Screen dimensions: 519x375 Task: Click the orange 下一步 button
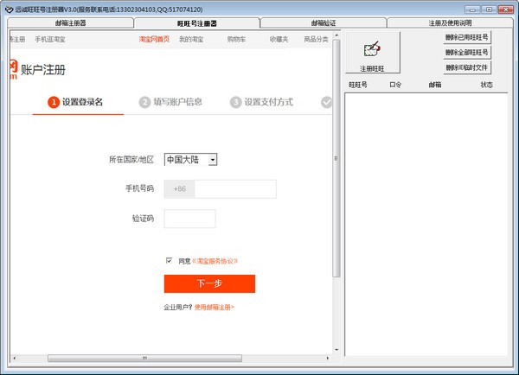[x=209, y=283]
